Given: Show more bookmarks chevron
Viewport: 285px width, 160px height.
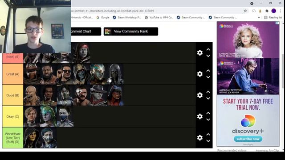Looking at the screenshot, I should (x=259, y=17).
